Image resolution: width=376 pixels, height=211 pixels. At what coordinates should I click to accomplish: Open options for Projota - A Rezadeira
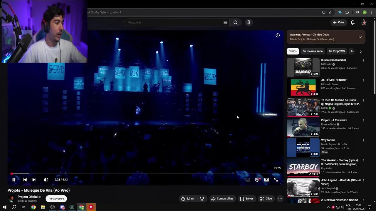pyautogui.click(x=364, y=121)
